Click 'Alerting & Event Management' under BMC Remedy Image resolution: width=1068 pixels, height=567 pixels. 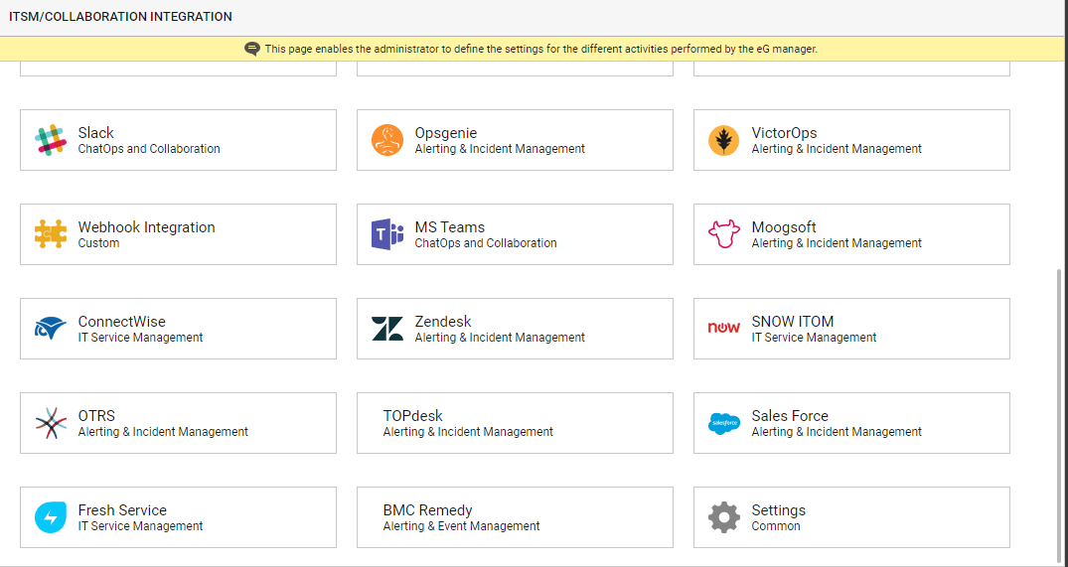[x=461, y=526]
